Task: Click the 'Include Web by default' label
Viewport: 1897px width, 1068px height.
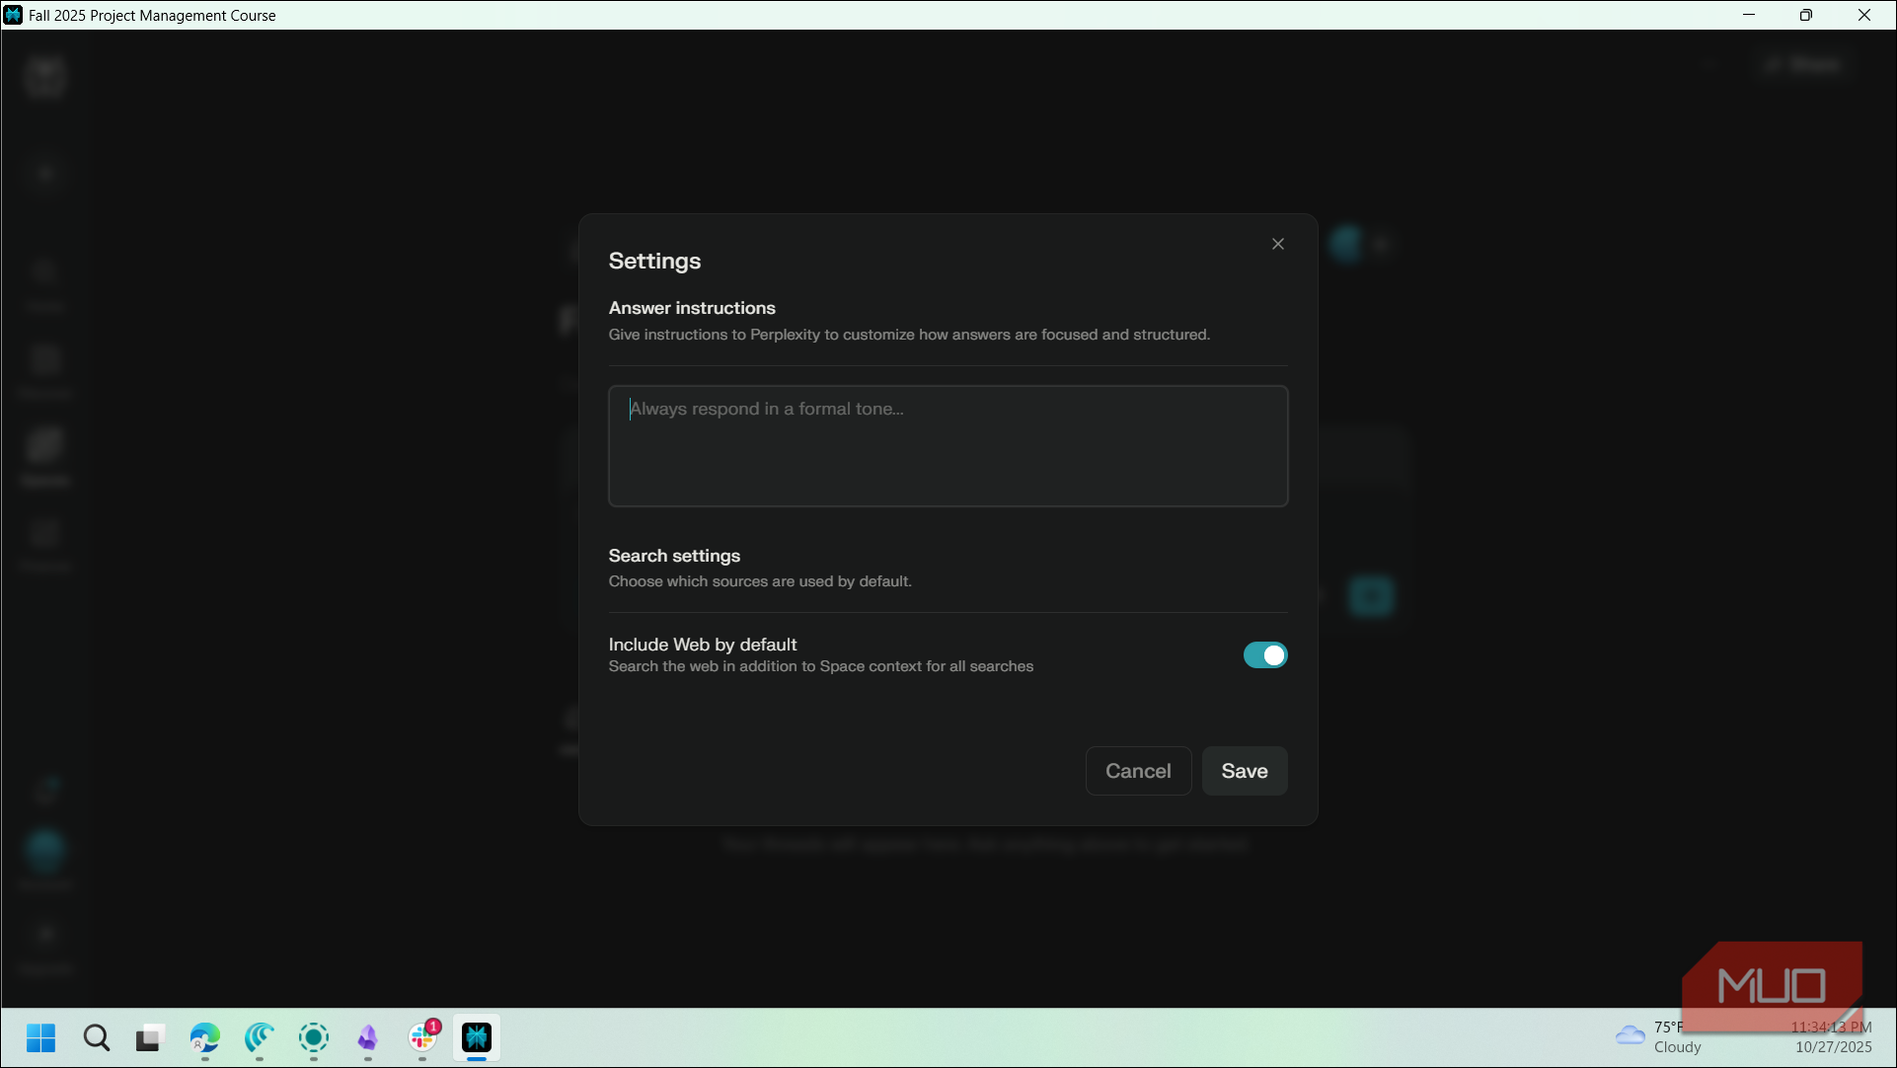Action: pyautogui.click(x=703, y=645)
